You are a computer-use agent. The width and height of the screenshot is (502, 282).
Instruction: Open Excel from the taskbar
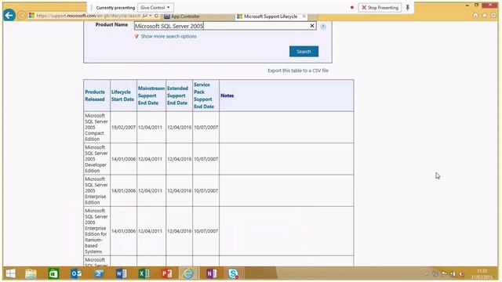point(144,273)
